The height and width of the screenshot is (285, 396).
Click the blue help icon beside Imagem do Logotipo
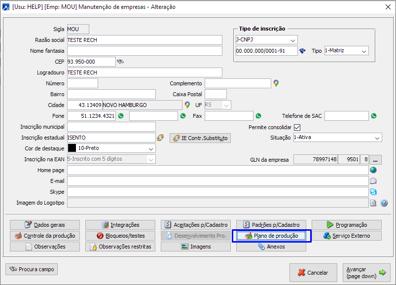[x=384, y=203]
